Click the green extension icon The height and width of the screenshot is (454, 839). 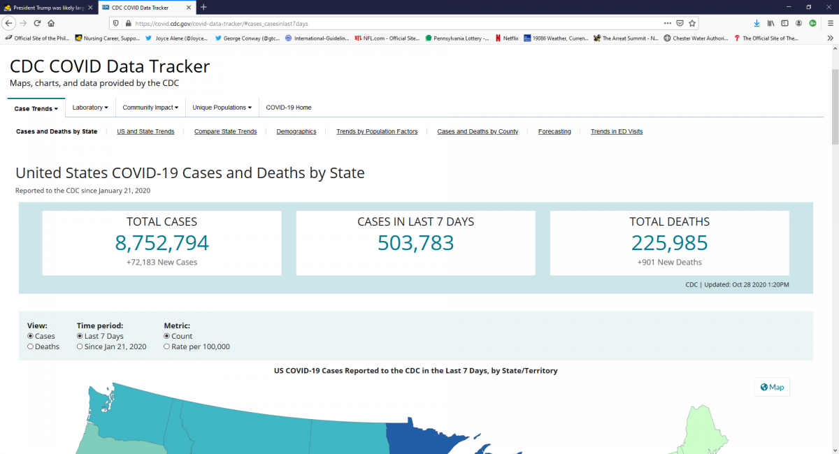(812, 23)
